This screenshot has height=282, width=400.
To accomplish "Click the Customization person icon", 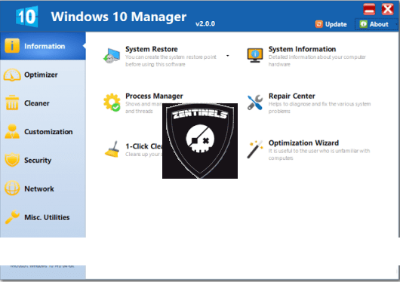I will click(12, 131).
